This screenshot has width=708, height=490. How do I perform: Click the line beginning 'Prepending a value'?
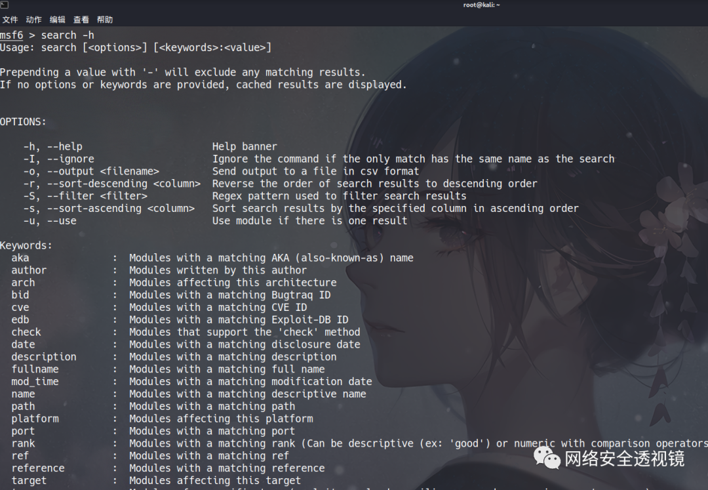[x=182, y=72]
